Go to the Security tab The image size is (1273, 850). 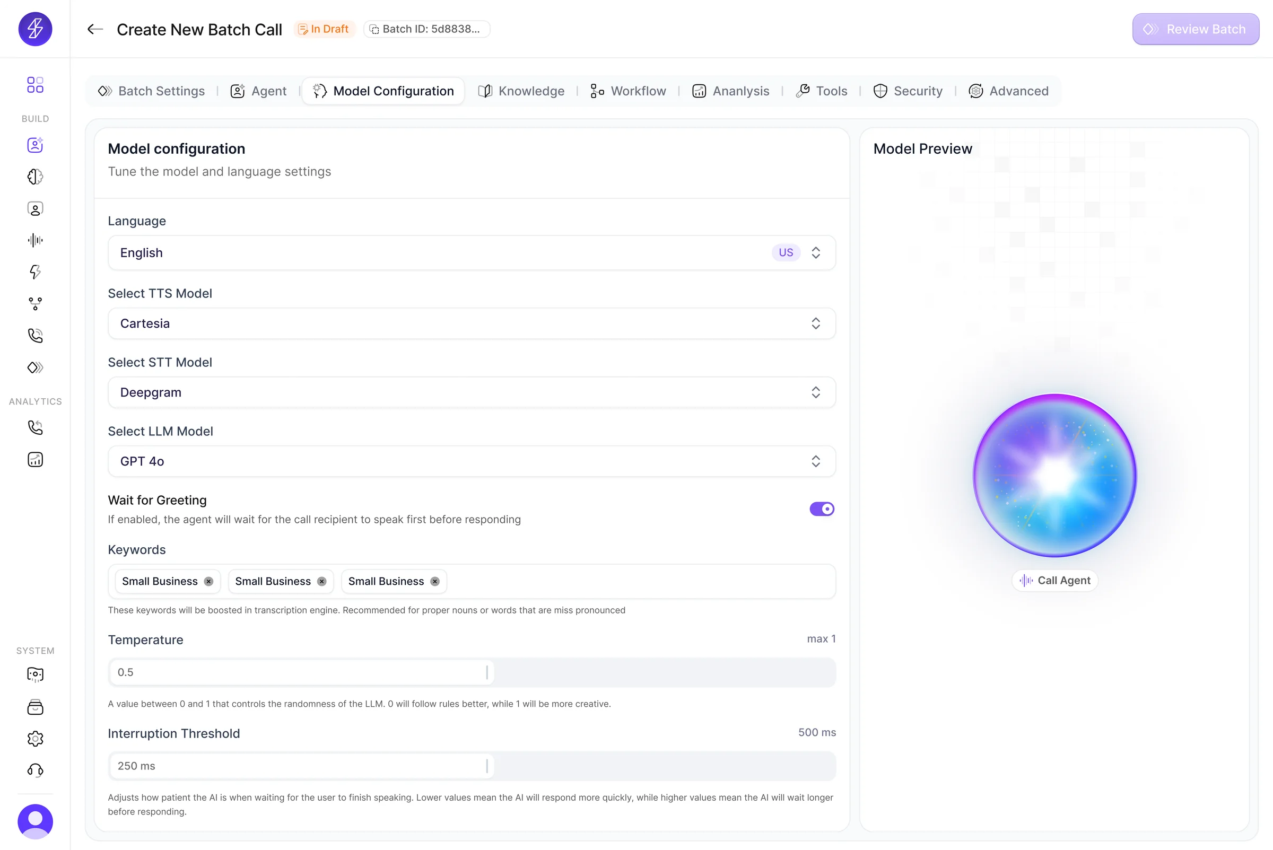[x=908, y=91]
